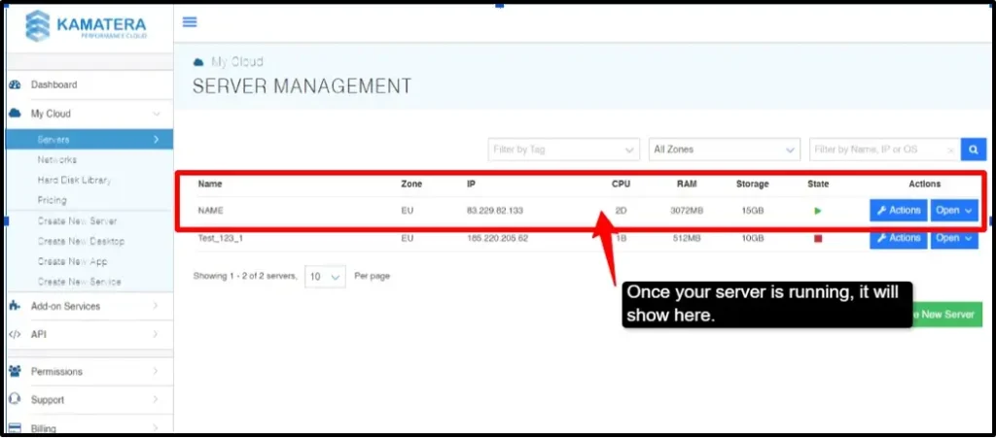Image resolution: width=996 pixels, height=438 pixels.
Task: Click the Dashboard gauge icon
Action: click(15, 84)
